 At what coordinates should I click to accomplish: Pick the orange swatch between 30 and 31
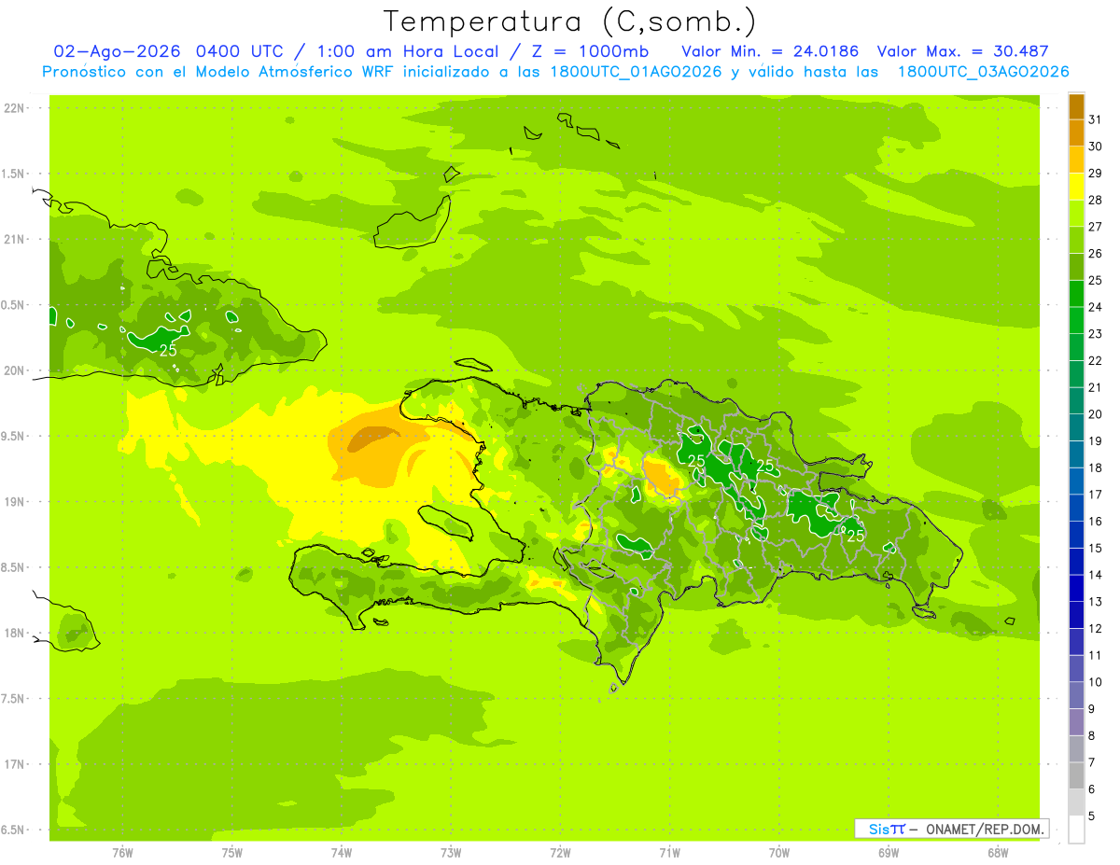[x=1076, y=133]
